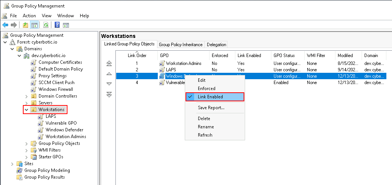Click the Refresh toolbar icon
Screen dimensions: 392x185
[46, 25]
